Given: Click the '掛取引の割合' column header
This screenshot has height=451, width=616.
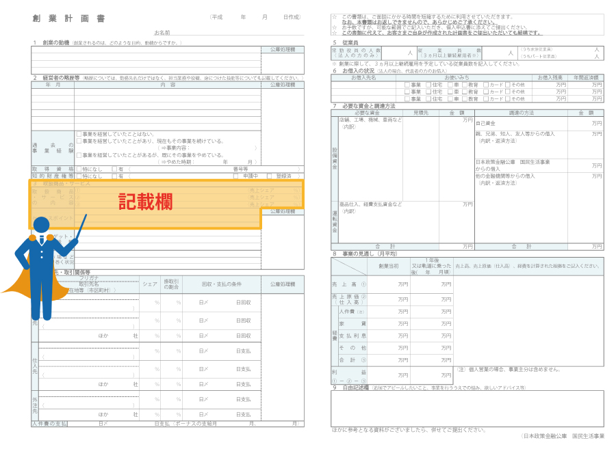Looking at the screenshot, I should click(171, 284).
